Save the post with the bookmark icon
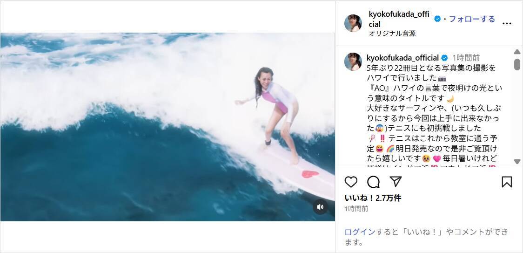 pyautogui.click(x=507, y=182)
